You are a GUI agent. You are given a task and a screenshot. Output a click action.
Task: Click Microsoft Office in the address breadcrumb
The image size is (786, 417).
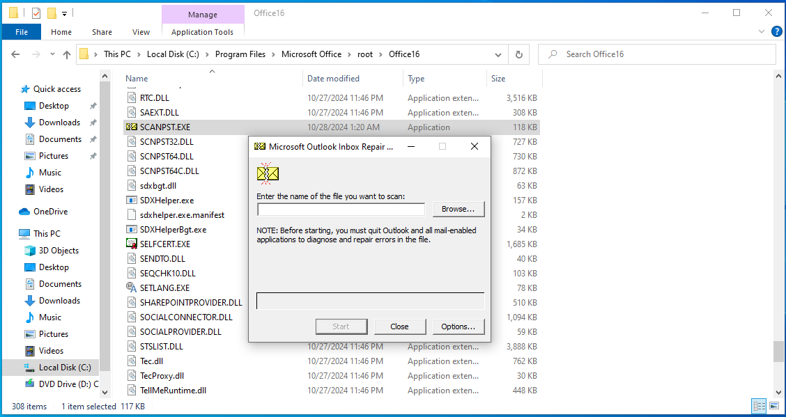[x=311, y=54]
